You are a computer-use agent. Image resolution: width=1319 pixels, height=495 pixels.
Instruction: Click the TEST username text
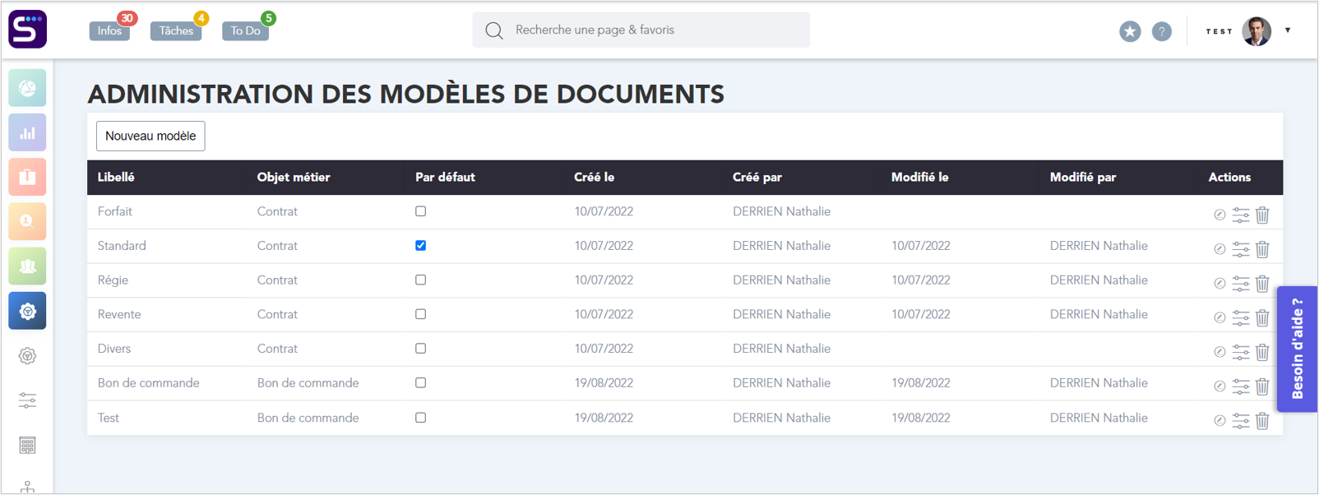1219,31
